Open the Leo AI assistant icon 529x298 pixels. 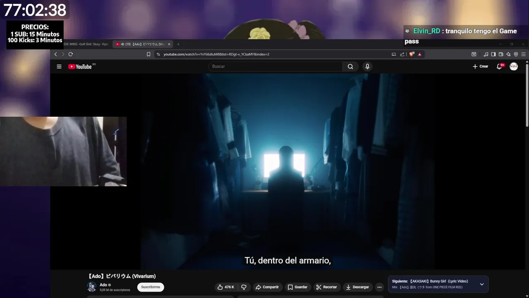pyautogui.click(x=508, y=54)
